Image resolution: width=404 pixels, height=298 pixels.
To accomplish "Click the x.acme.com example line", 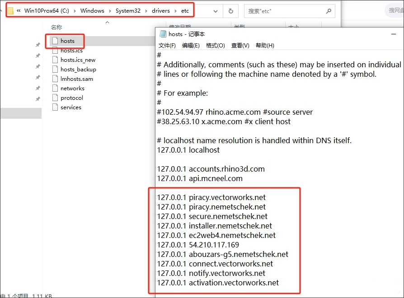I will 224,122.
